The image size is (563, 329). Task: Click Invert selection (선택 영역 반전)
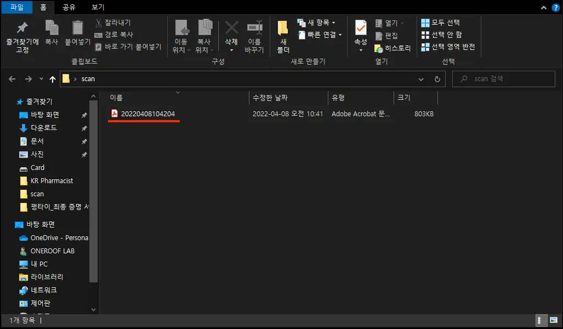click(448, 47)
